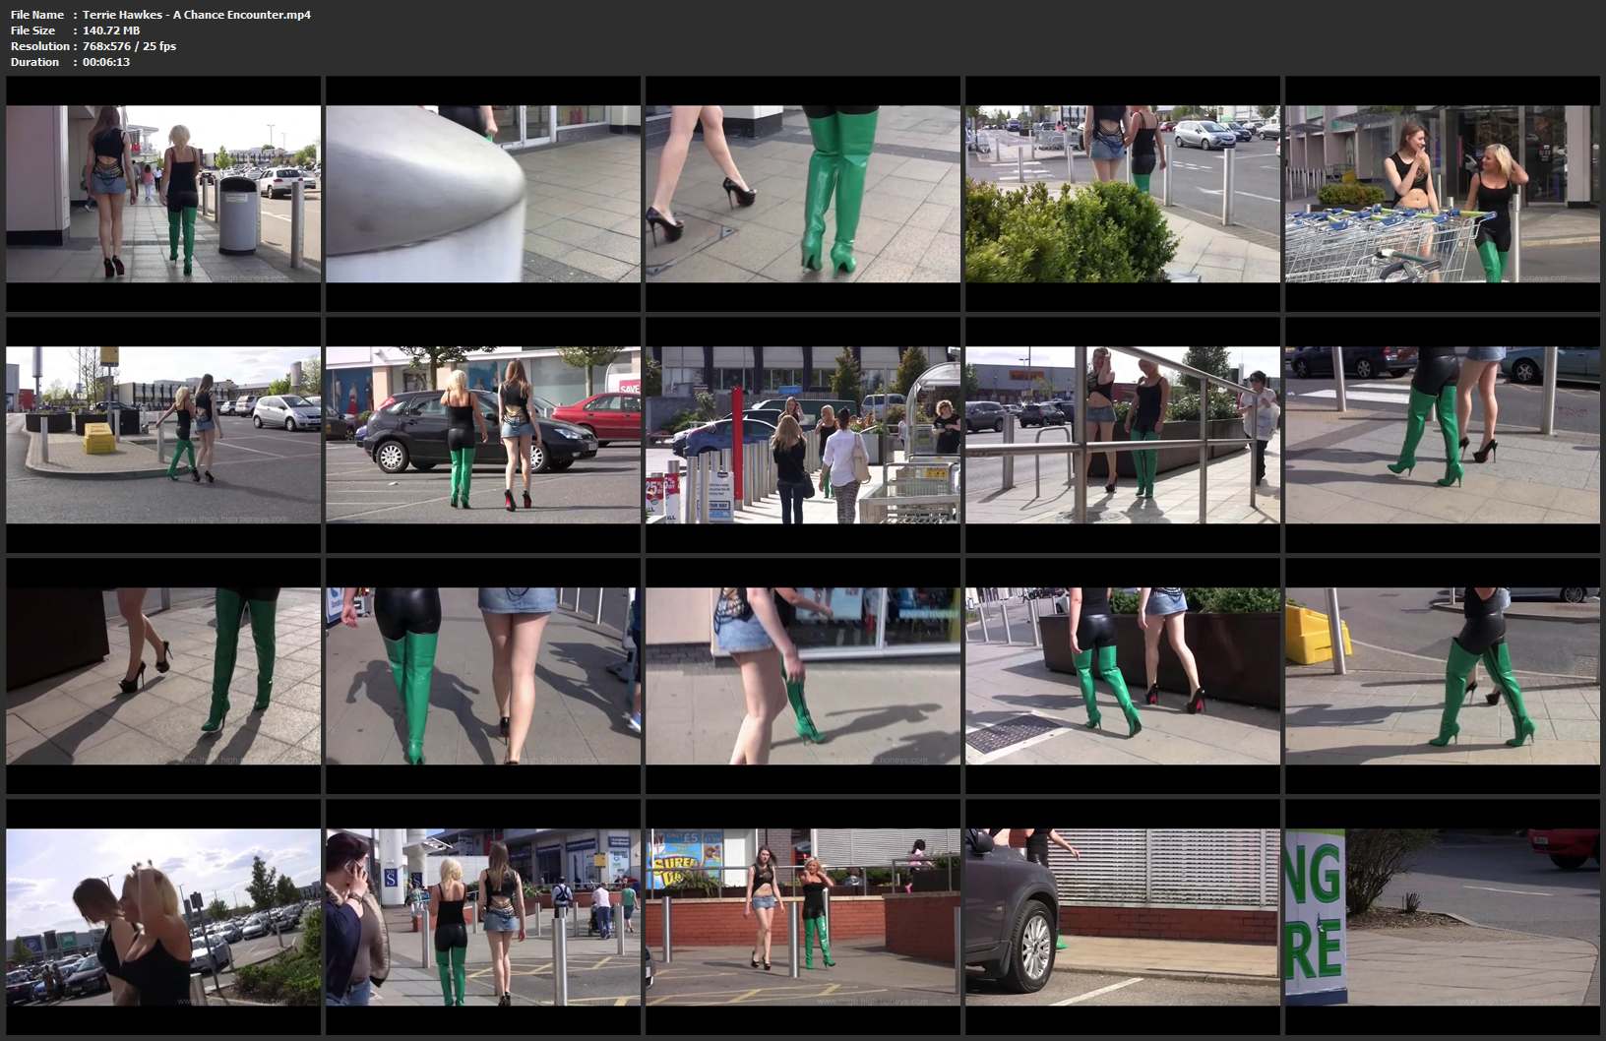Click the file name text in header
This screenshot has height=1041, width=1606.
(196, 15)
